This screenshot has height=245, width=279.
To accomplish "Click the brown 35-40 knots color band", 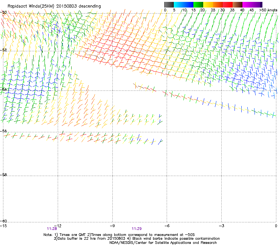I will (238, 5).
